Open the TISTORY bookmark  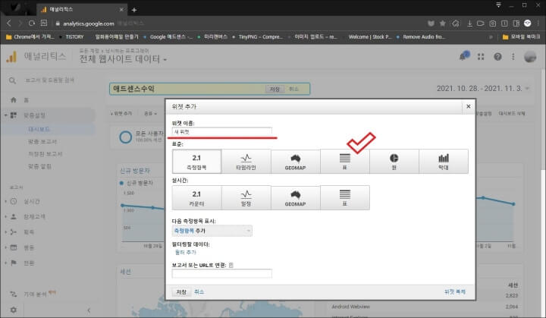pos(74,36)
